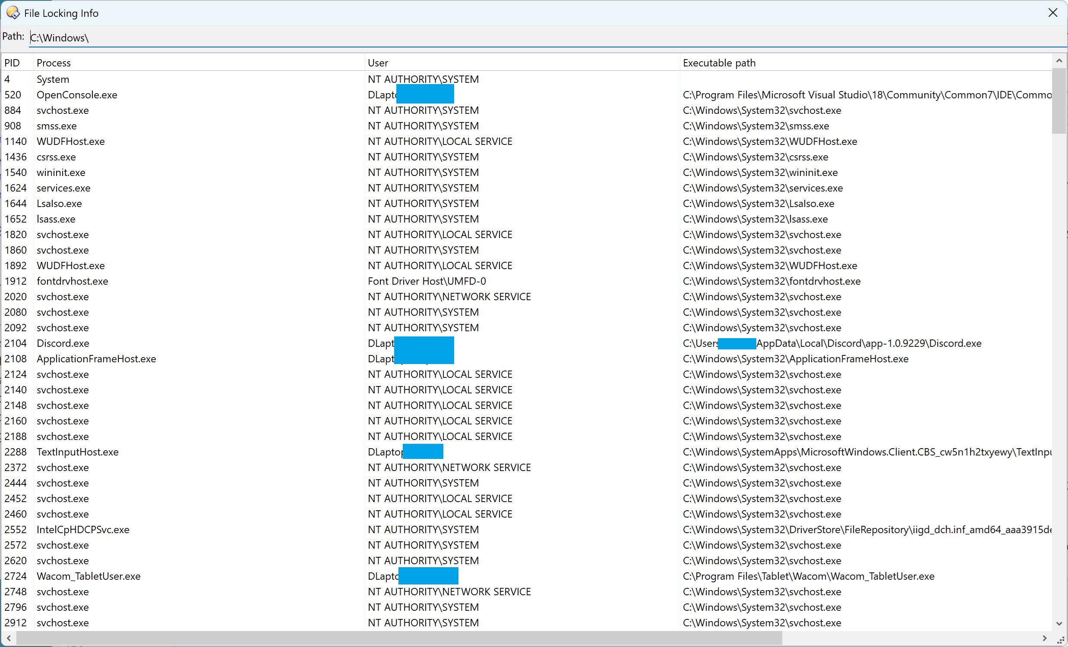Image resolution: width=1068 pixels, height=647 pixels.
Task: Click the Path input field
Action: click(548, 38)
